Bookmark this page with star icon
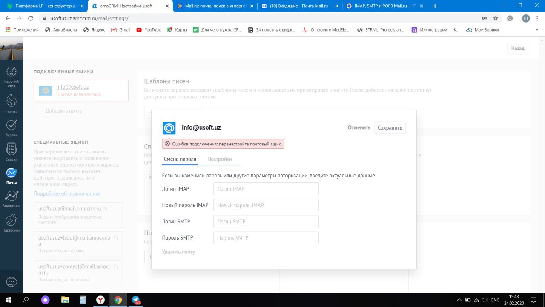The width and height of the screenshot is (545, 307). click(496, 19)
